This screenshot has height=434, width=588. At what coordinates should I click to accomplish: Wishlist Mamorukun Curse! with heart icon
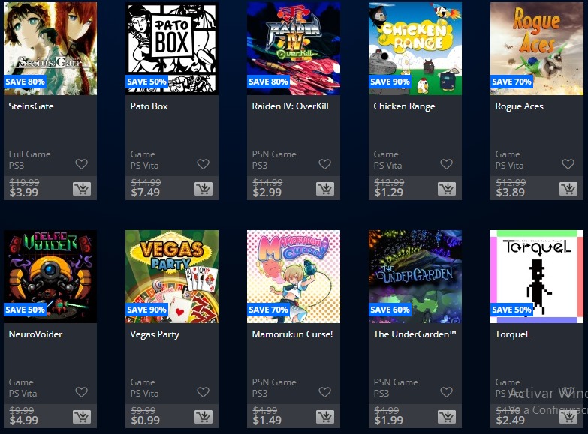pos(324,392)
